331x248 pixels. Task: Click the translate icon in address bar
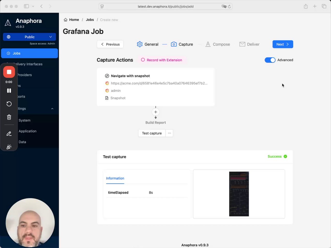pos(224,6)
